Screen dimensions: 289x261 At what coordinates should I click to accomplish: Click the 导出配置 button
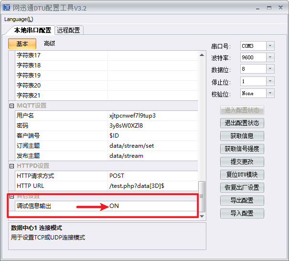[x=242, y=200]
